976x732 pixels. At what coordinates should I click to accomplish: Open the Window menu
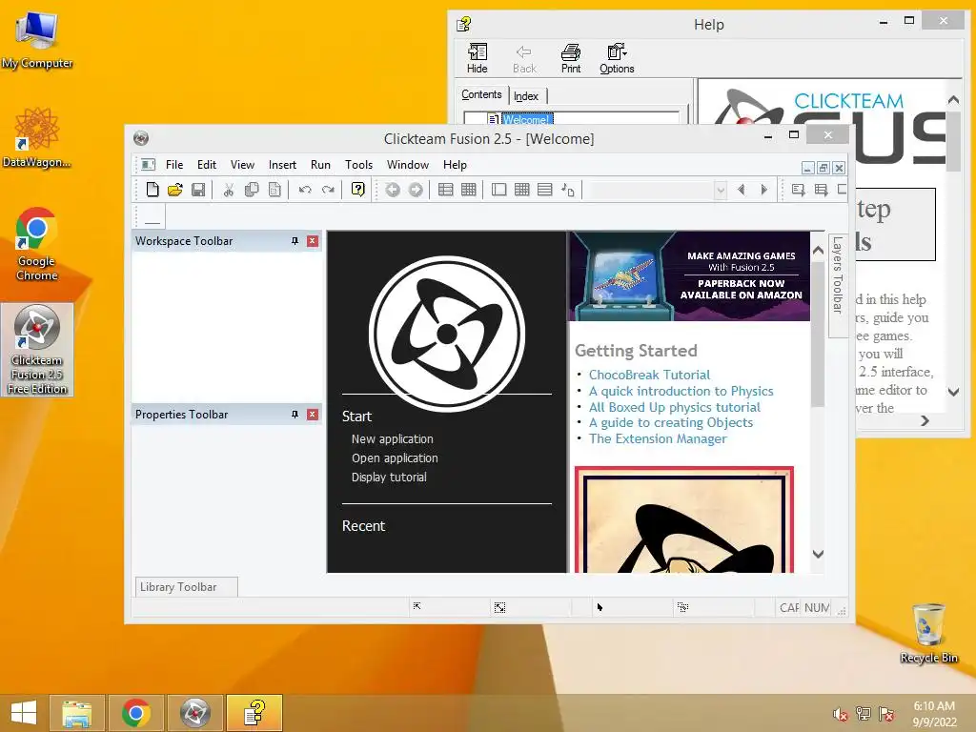(x=408, y=164)
